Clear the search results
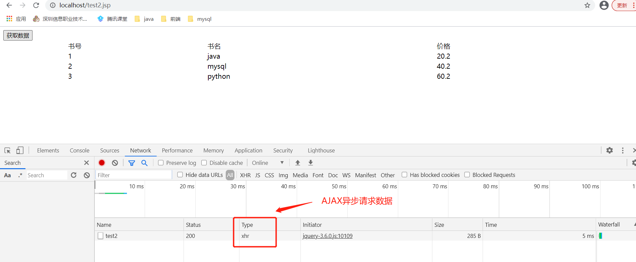 87,175
